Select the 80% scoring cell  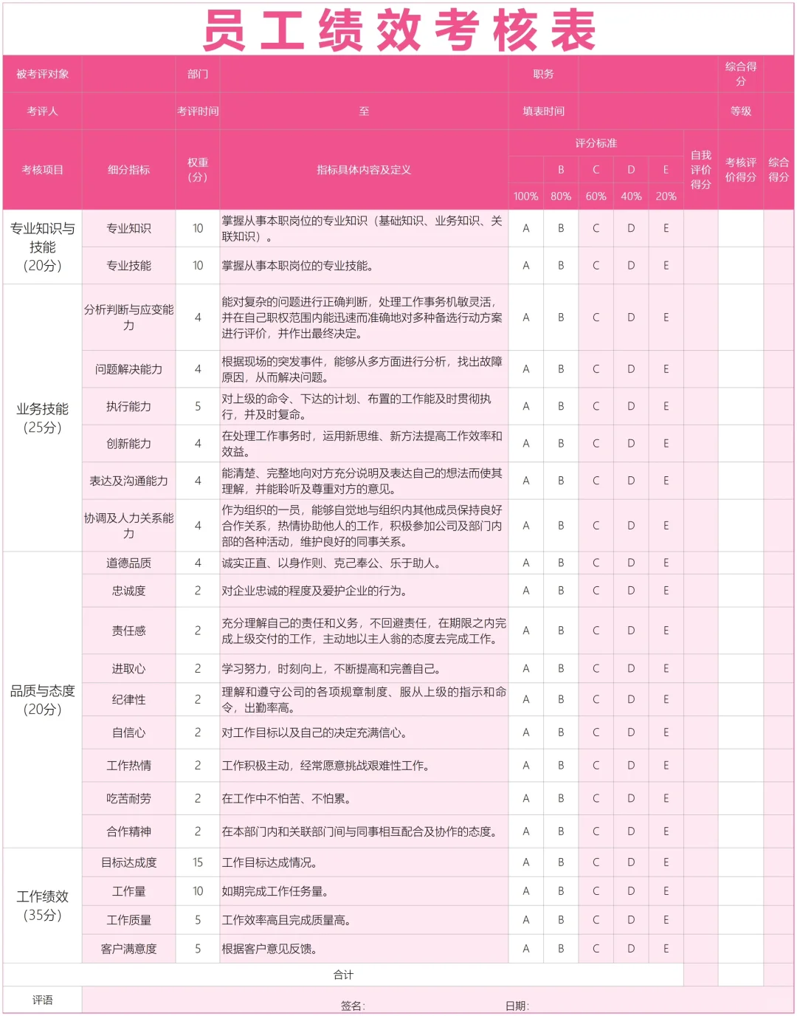(x=561, y=196)
